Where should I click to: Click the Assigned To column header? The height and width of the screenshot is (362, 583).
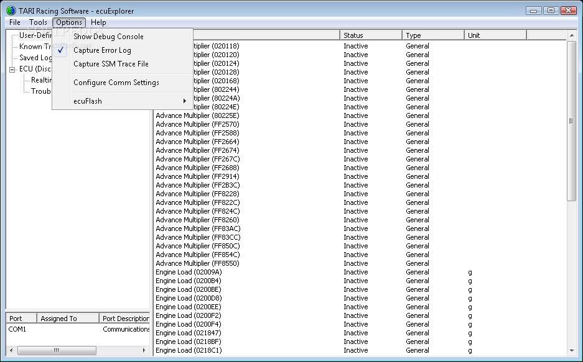[x=68, y=319]
